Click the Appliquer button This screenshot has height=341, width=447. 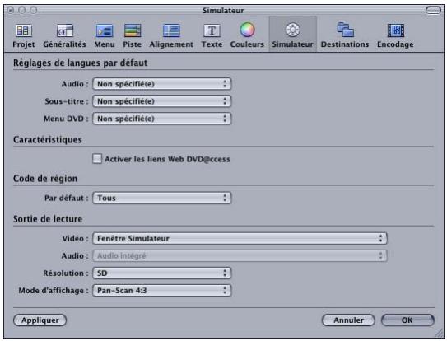tap(40, 320)
